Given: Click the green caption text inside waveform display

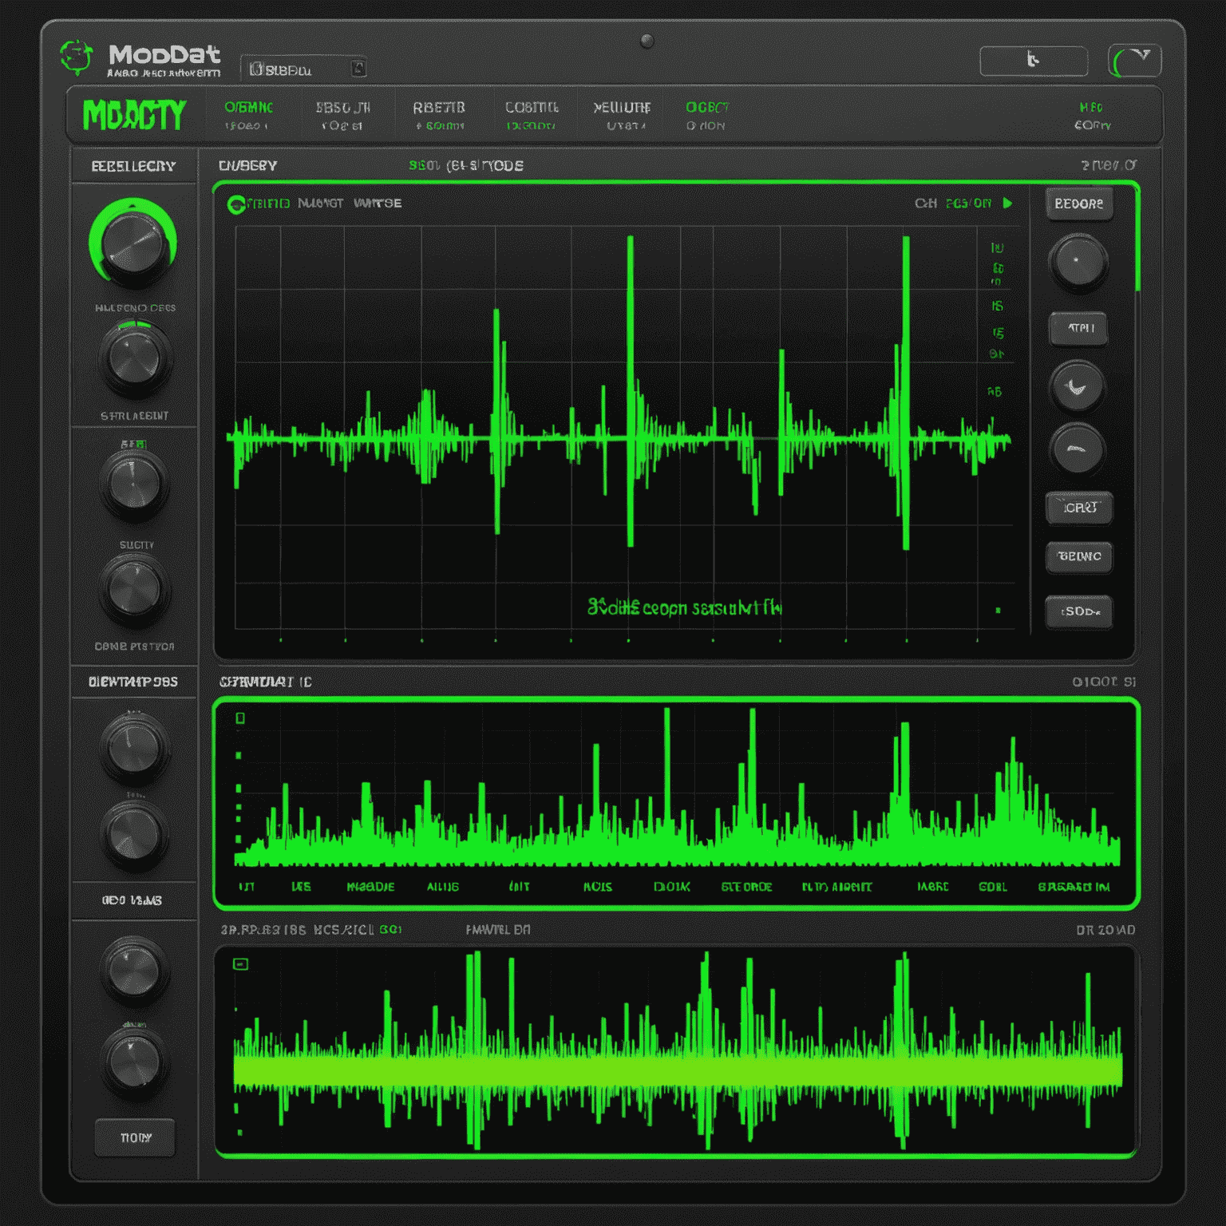Looking at the screenshot, I should pos(685,608).
